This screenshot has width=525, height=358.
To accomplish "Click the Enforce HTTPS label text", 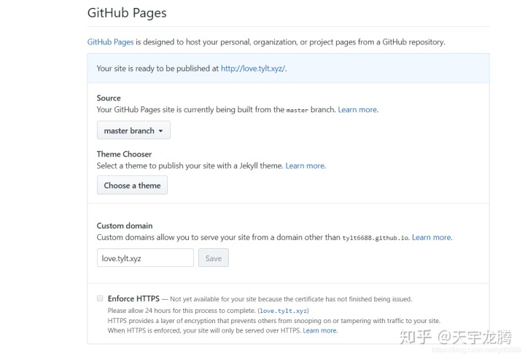I will pyautogui.click(x=133, y=298).
